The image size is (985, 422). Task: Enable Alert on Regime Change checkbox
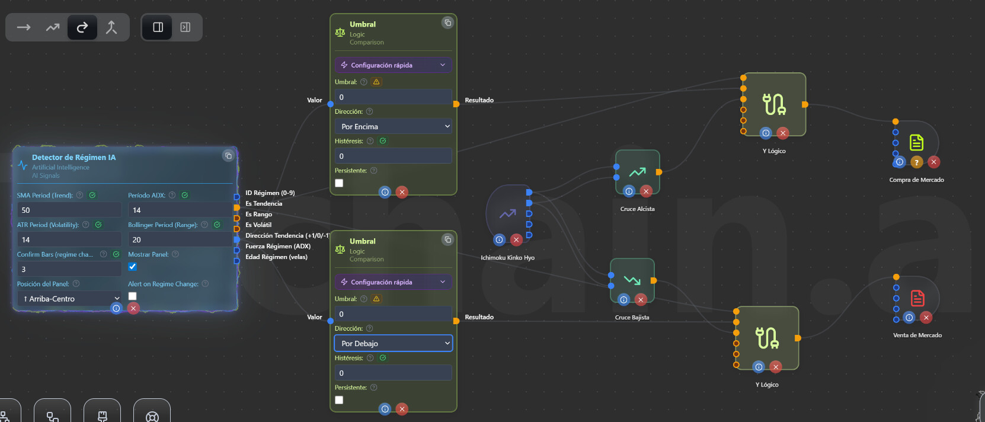click(133, 296)
